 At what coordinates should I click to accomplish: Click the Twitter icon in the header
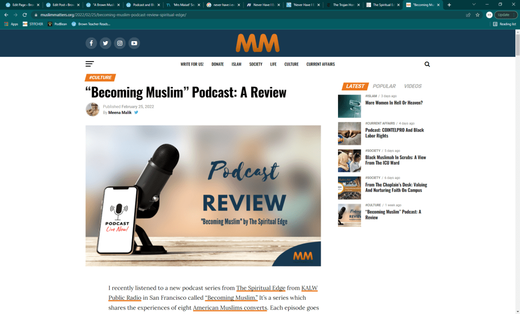click(x=105, y=43)
